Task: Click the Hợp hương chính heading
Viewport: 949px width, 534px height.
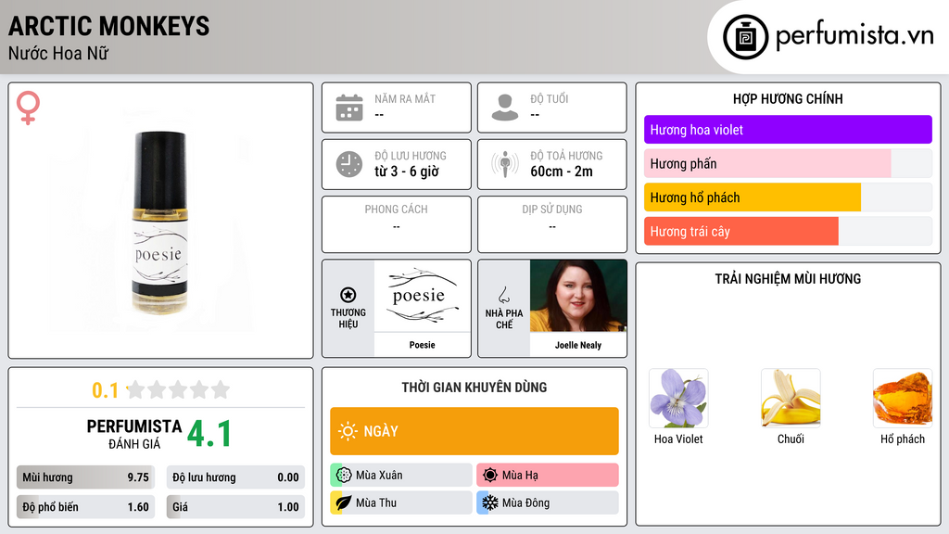Action: click(788, 98)
